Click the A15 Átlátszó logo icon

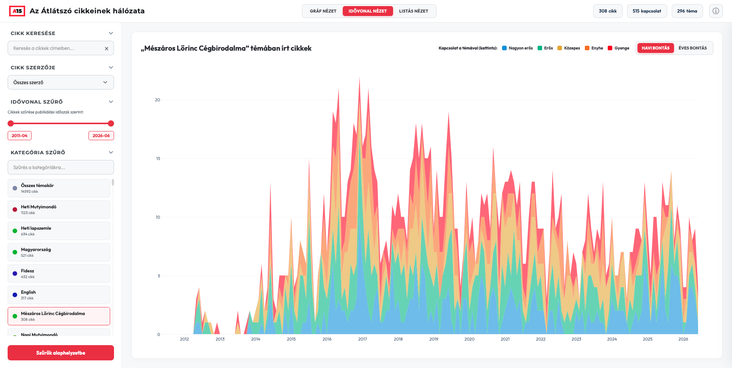coord(17,11)
